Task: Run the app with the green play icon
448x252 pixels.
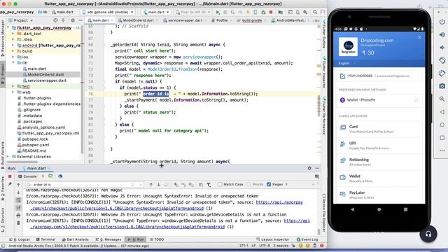Action: (218, 13)
